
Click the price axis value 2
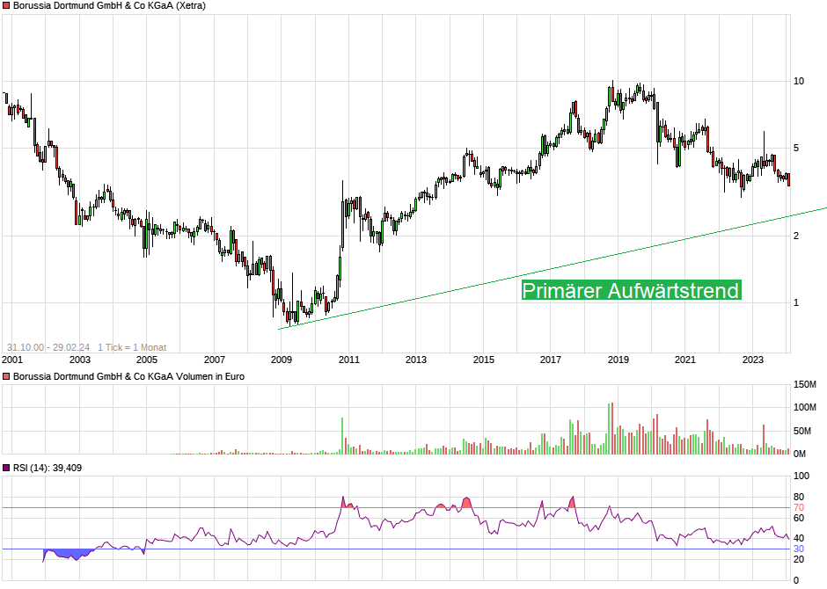pyautogui.click(x=796, y=236)
